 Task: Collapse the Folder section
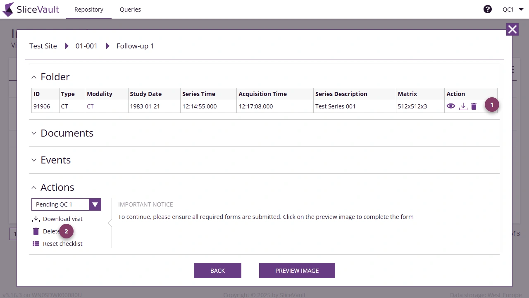(34, 77)
